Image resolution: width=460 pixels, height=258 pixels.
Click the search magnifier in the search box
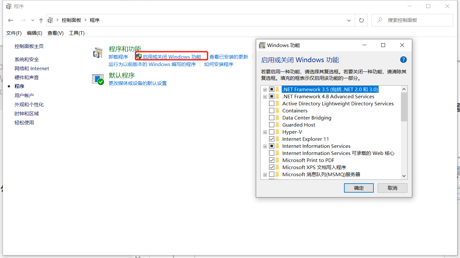380,20
